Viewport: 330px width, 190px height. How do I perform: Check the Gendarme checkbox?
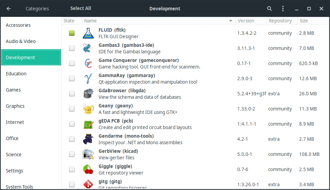tap(72, 139)
